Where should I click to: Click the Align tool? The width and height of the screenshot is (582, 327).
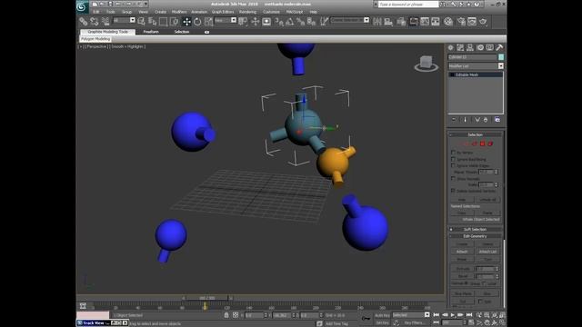[388, 22]
